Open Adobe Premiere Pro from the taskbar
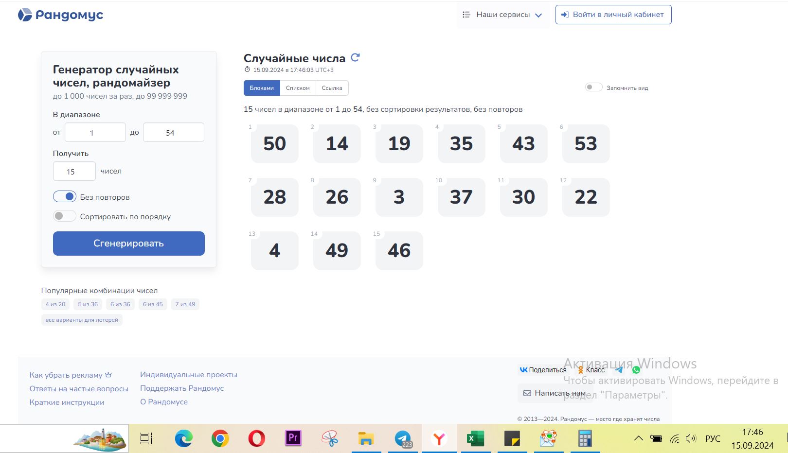 [x=293, y=438]
